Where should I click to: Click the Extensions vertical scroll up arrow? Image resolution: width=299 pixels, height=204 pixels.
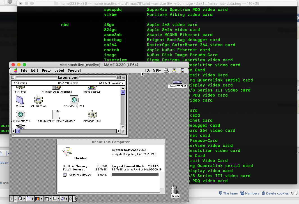click(123, 88)
